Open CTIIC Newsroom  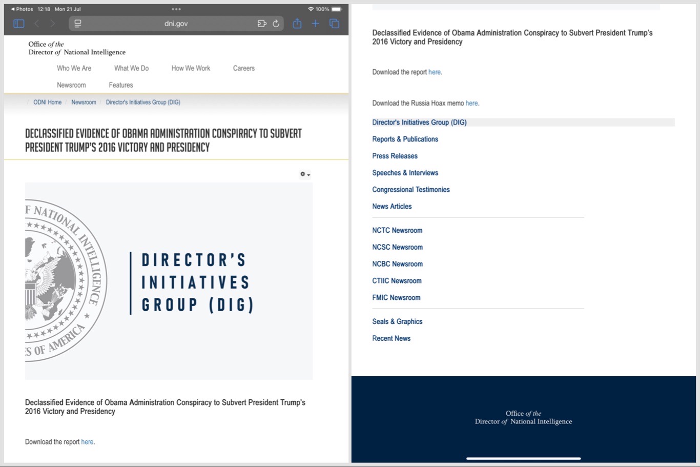397,281
